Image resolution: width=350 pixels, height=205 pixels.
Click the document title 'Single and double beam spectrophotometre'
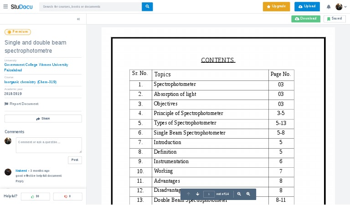click(x=36, y=46)
